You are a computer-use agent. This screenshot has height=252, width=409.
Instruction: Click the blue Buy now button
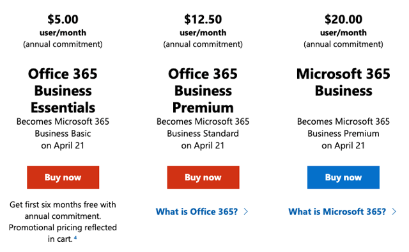pos(343,177)
